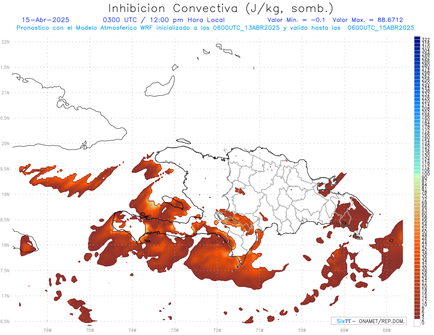Click the "22N" latitude label

click(5, 42)
